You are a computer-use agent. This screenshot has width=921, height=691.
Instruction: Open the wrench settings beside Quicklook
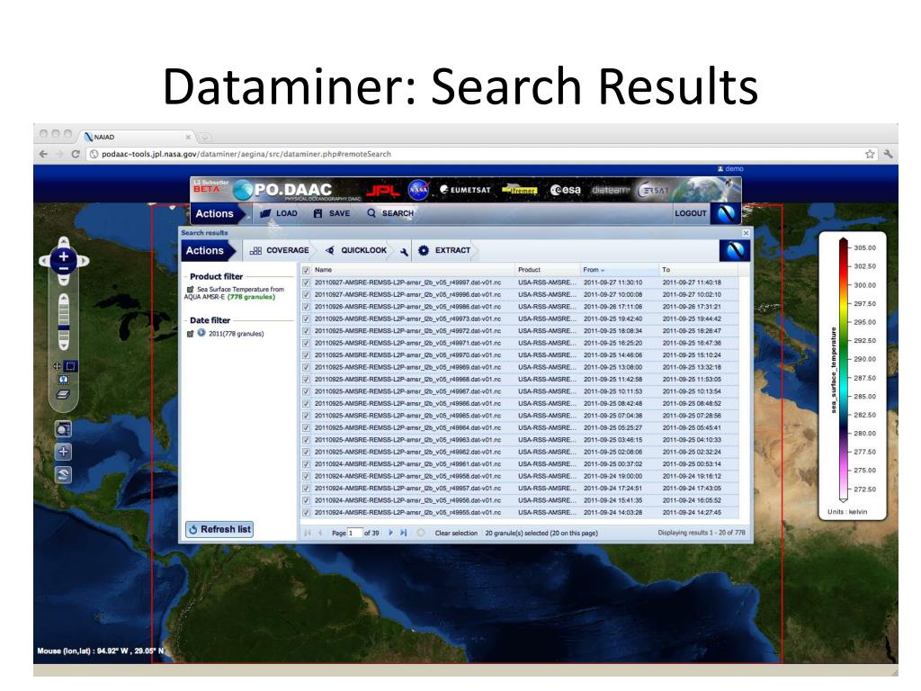click(x=404, y=251)
